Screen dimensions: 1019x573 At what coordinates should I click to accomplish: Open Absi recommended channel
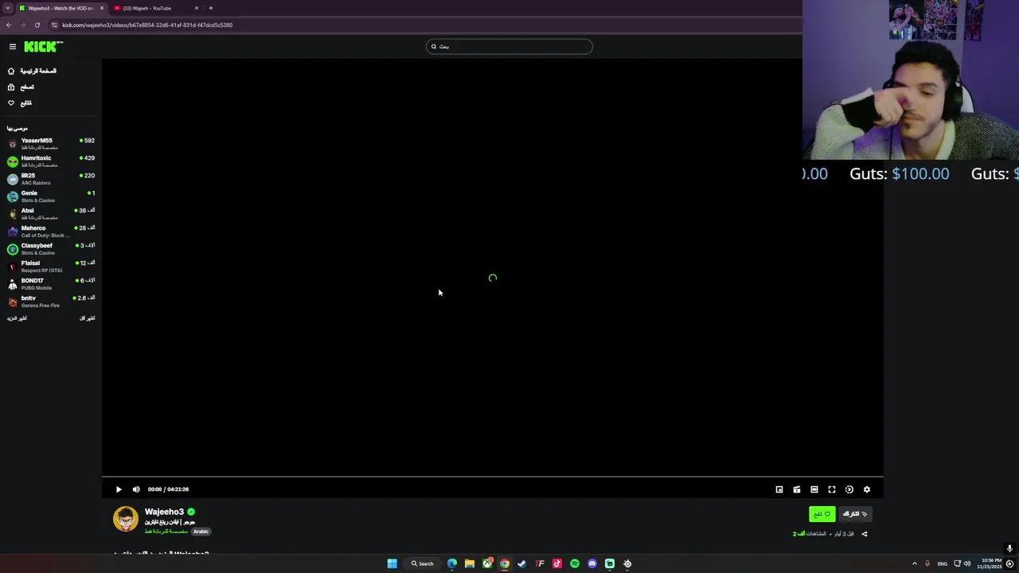pos(51,213)
